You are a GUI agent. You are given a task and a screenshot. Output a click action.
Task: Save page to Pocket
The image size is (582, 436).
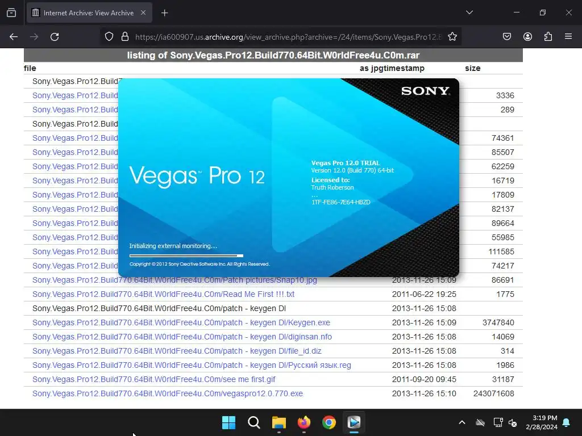tap(506, 36)
